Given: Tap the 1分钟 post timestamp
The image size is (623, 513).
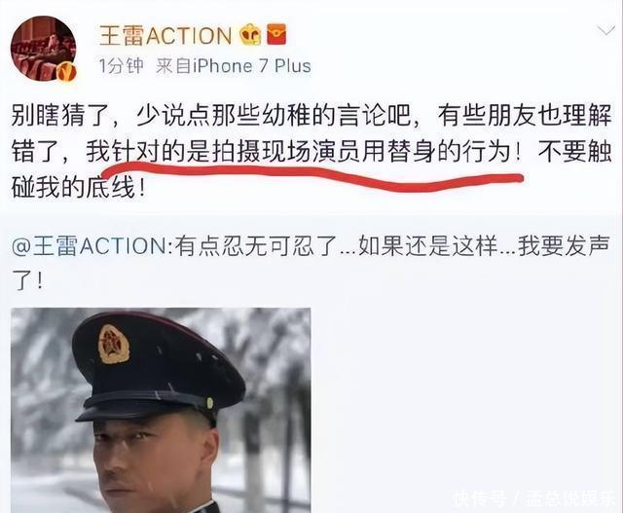Looking at the screenshot, I should click(x=121, y=66).
